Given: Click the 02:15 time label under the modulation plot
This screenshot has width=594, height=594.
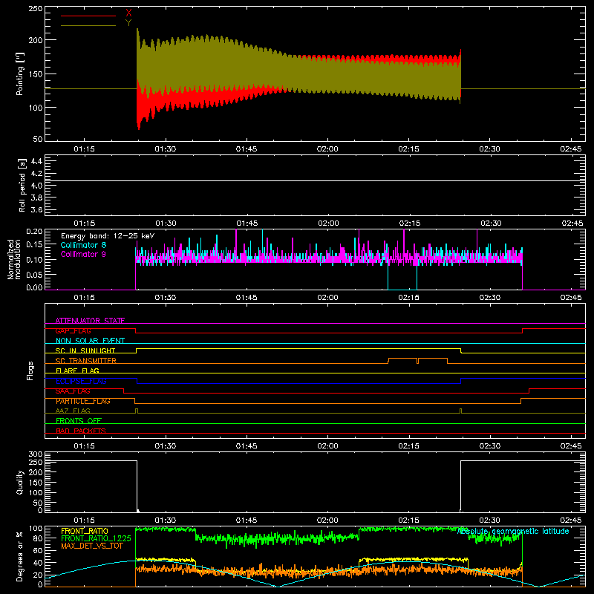Looking at the screenshot, I should tap(409, 298).
